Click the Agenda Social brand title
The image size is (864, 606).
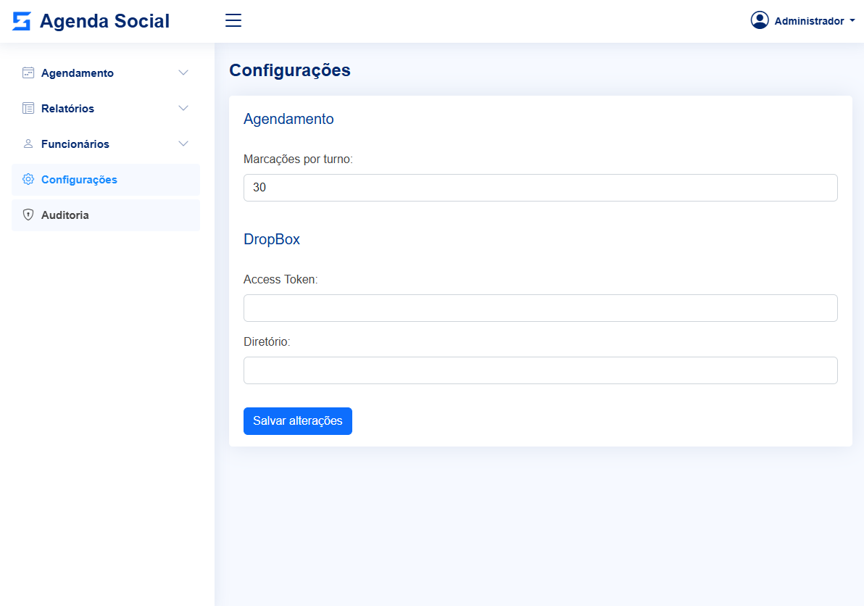(104, 21)
